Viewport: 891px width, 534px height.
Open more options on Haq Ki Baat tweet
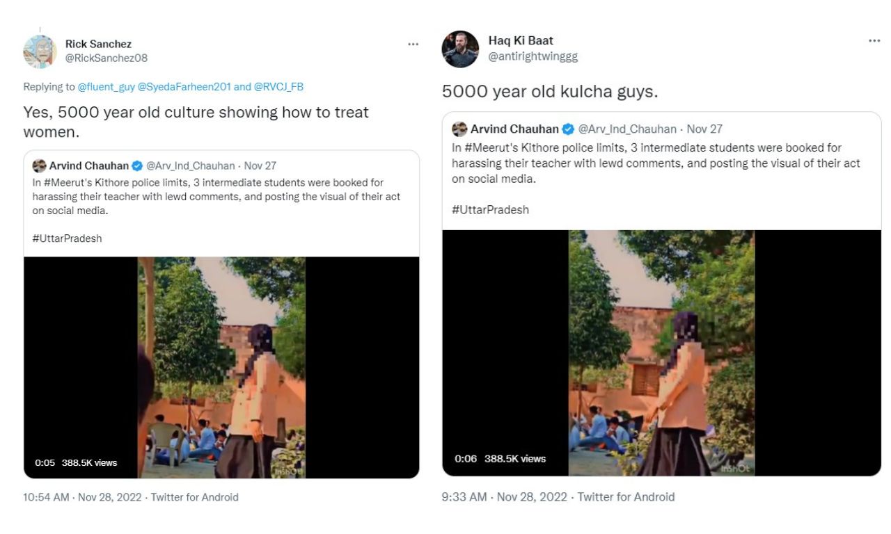click(x=874, y=41)
